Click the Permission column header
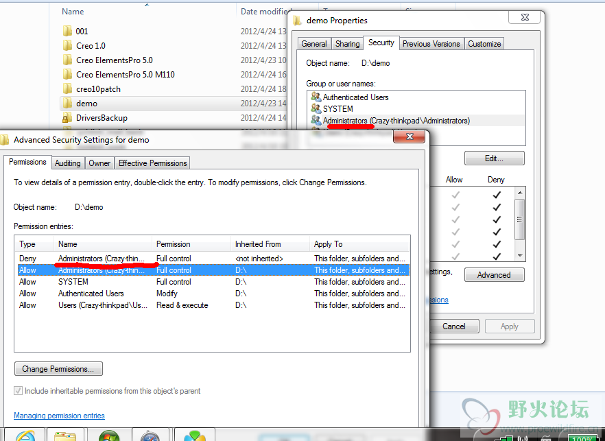 click(191, 244)
